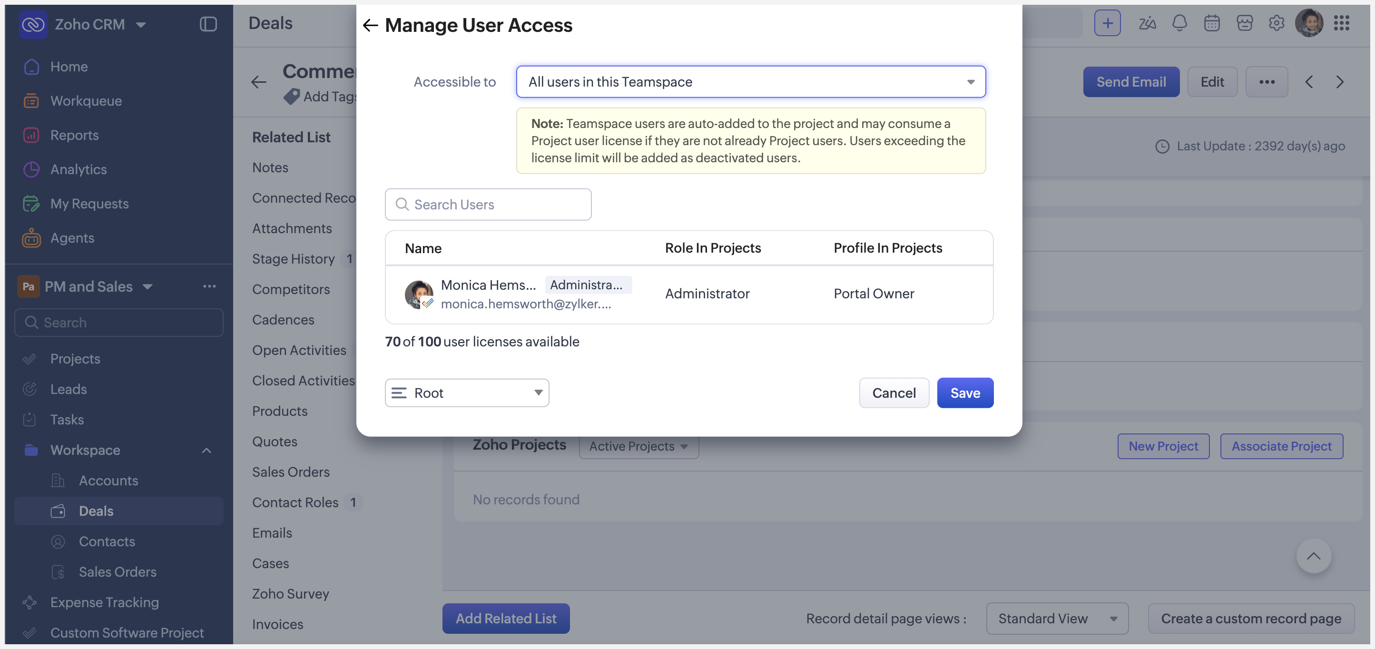Image resolution: width=1375 pixels, height=649 pixels.
Task: Click the quick create plus icon
Action: tap(1107, 23)
